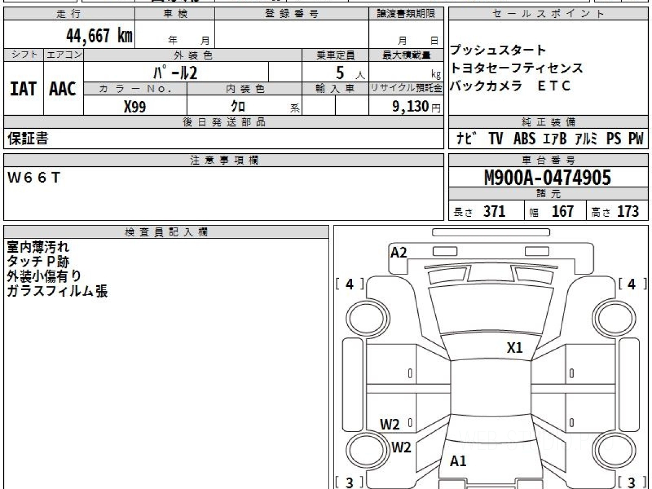Select the TV equipment item
The height and width of the screenshot is (489, 652).
coord(496,139)
